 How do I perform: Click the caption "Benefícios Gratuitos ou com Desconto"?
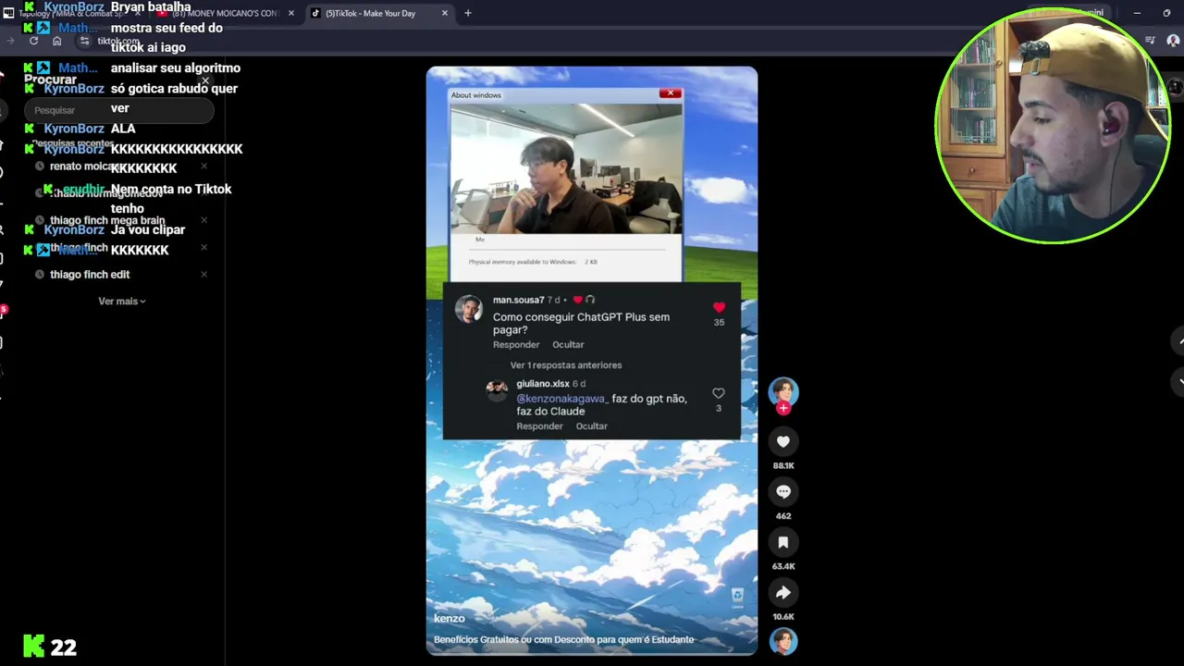click(x=563, y=639)
